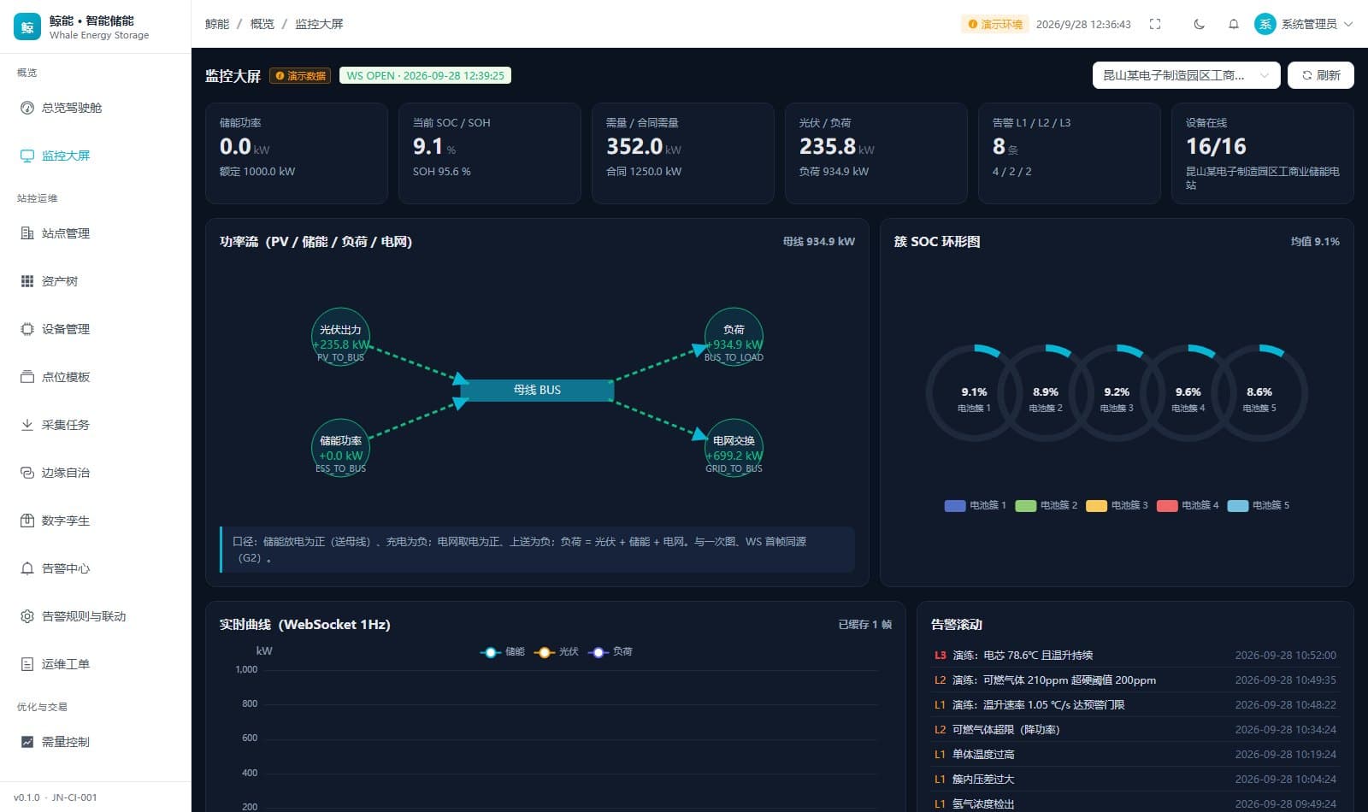Screen dimensions: 1368x812
Task: Click the 数字孪生 icon in the sidebar
Action: tap(27, 521)
